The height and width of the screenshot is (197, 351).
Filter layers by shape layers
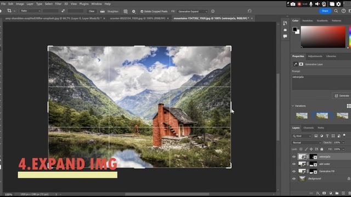333,136
